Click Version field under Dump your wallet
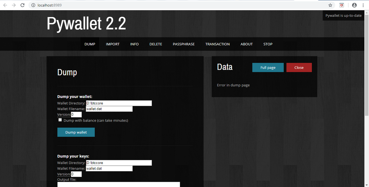Image resolution: width=369 pixels, height=187 pixels. click(76, 115)
